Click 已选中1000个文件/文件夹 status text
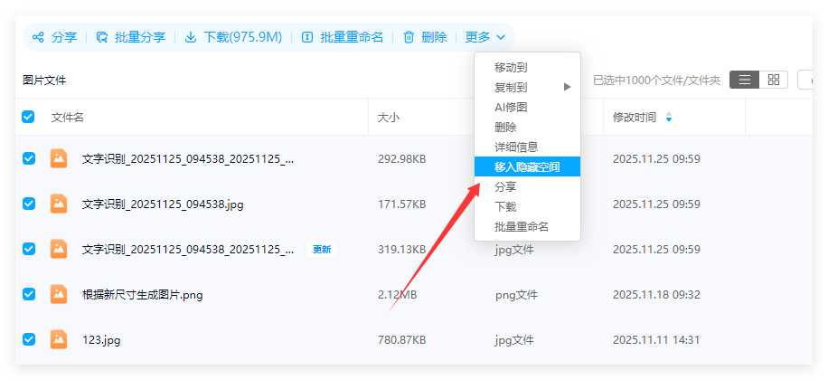 coord(656,81)
